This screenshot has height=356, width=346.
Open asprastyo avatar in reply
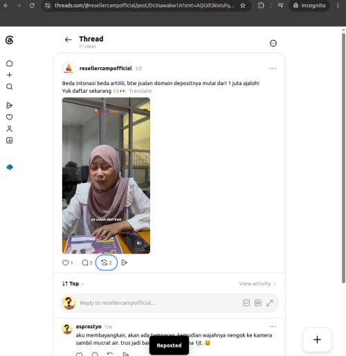point(67,329)
